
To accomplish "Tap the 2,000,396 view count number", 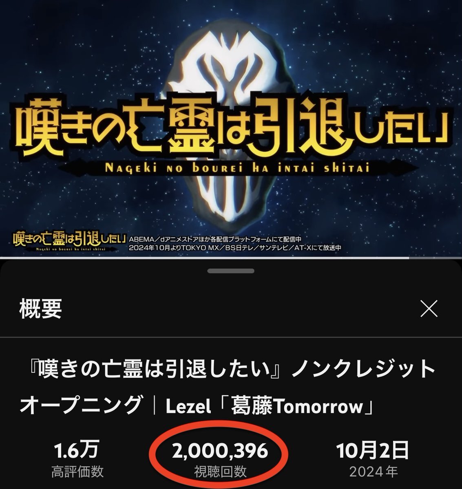I will (x=220, y=451).
